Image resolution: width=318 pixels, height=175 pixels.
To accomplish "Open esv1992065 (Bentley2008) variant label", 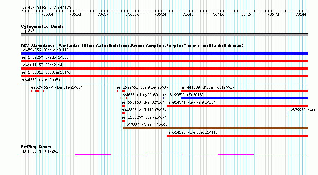I will pyautogui.click(x=142, y=87).
